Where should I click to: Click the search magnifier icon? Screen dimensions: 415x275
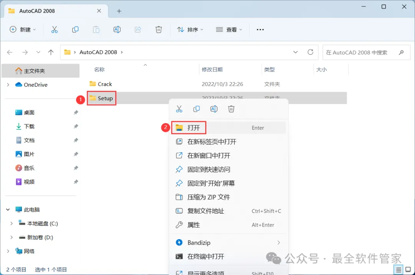401,52
